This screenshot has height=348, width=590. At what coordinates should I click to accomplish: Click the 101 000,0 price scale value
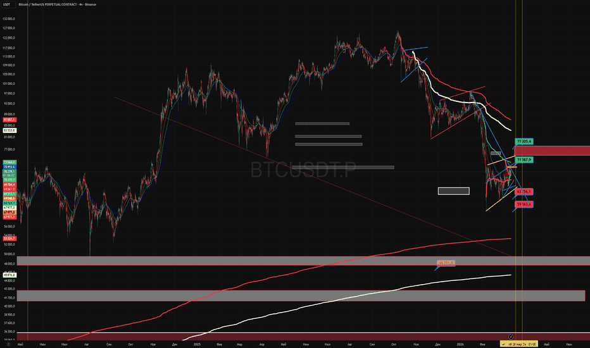(x=9, y=84)
